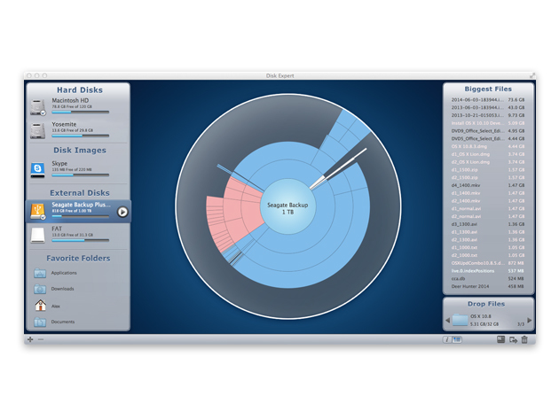Screen dimensions: 559x419
Task: Click the OS X 10.8 folder in Drop Files
Action: pyautogui.click(x=460, y=320)
